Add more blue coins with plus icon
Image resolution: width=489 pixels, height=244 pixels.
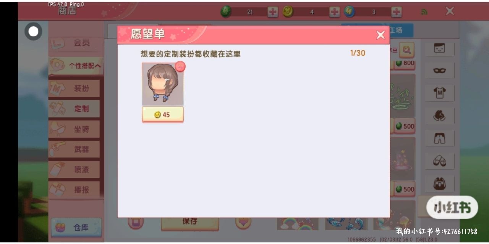pyautogui.click(x=396, y=12)
